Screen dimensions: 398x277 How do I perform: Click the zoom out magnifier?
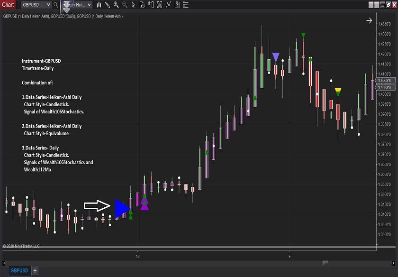pos(125,5)
